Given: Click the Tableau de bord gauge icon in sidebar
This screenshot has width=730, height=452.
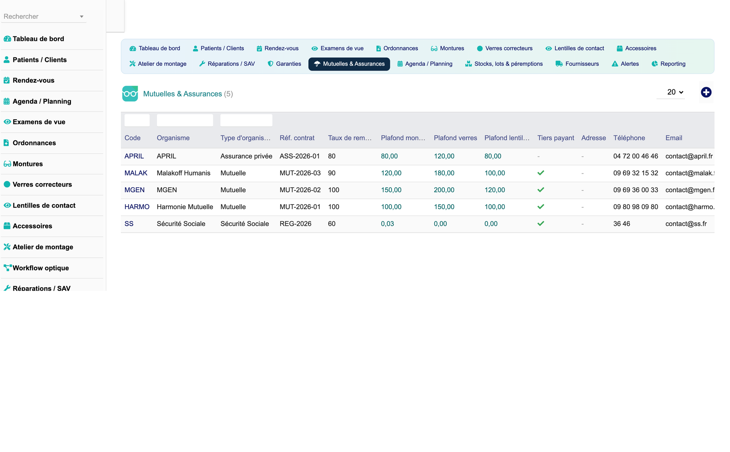Looking at the screenshot, I should (7, 39).
